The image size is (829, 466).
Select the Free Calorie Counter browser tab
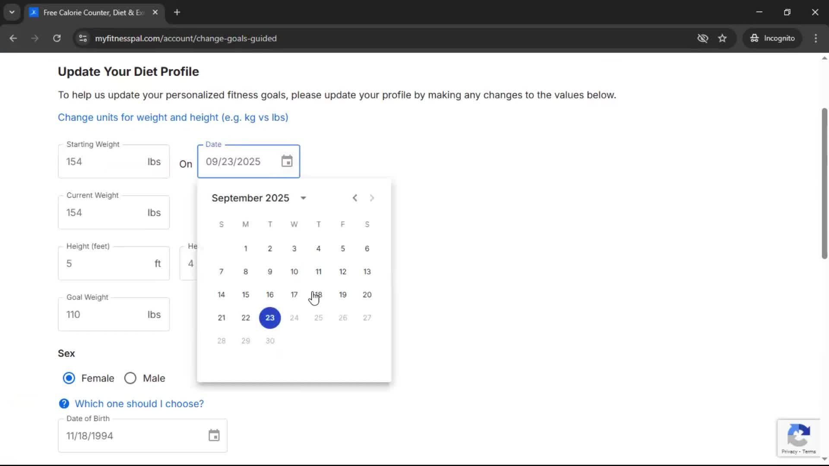point(94,12)
